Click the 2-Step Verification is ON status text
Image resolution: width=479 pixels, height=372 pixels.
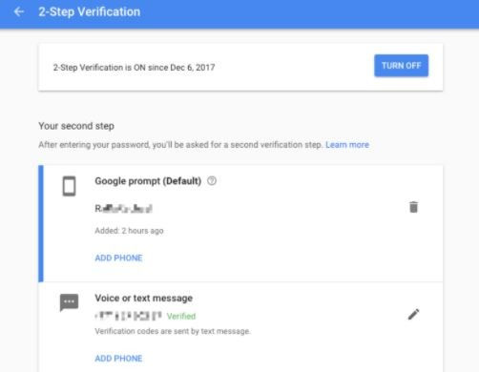[x=134, y=68]
